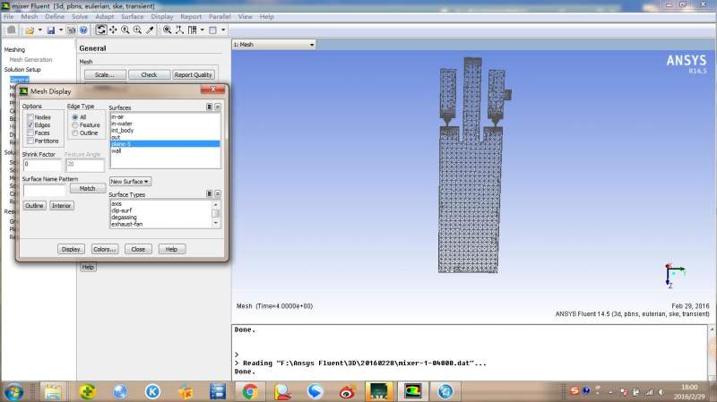
Task: Expand the dropdown arrow beside the window layout icon
Action: coord(203,30)
